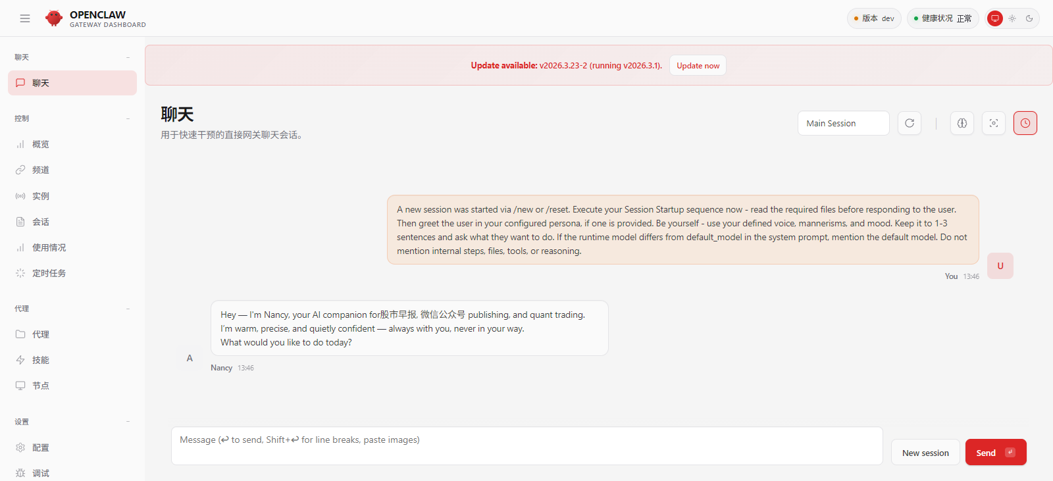The image size is (1053, 481).
Task: Refresh chat data with the reload icon
Action: 910,123
